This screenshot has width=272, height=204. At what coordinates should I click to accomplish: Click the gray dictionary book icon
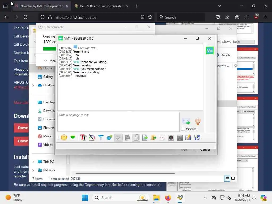(x=127, y=138)
